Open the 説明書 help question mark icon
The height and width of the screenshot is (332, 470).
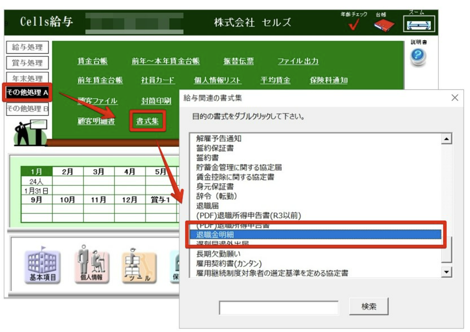(418, 57)
